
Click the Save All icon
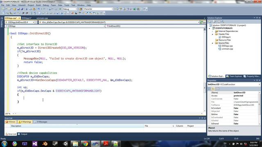22,9
